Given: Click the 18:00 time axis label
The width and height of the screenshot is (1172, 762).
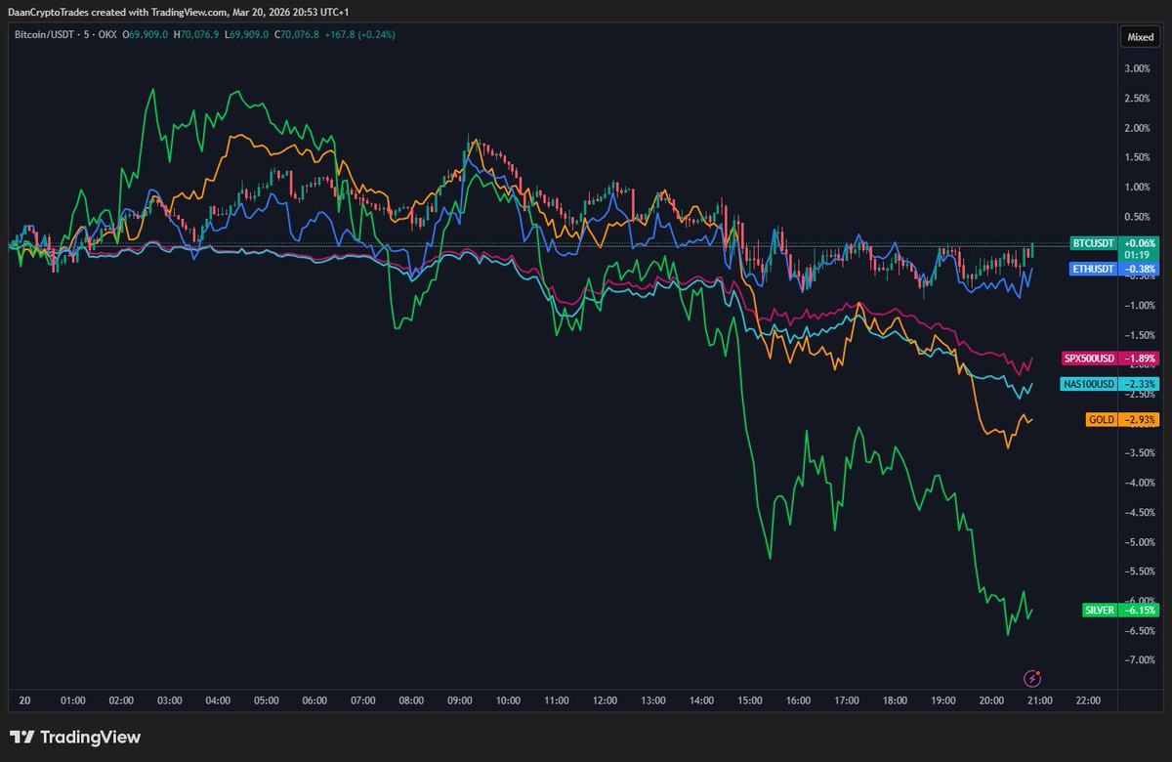Looking at the screenshot, I should pyautogui.click(x=895, y=701).
